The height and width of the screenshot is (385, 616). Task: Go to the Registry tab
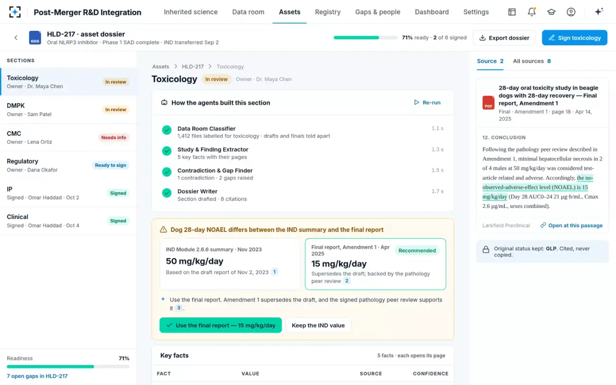(x=328, y=12)
